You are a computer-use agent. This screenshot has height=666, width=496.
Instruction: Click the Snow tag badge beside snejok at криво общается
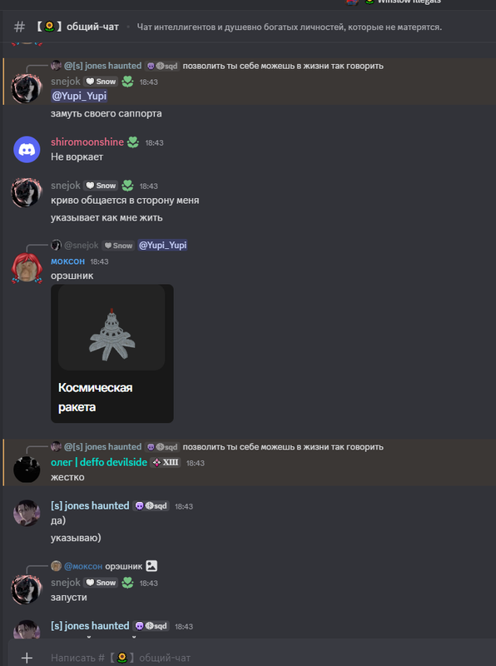click(x=101, y=186)
